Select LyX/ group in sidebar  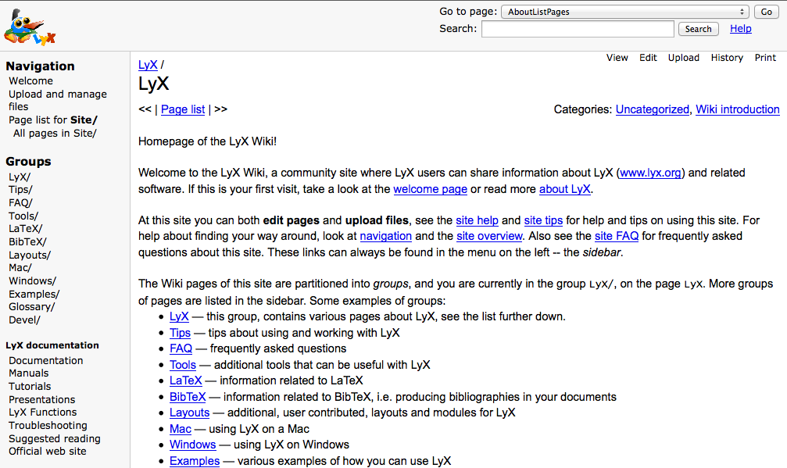tap(20, 177)
